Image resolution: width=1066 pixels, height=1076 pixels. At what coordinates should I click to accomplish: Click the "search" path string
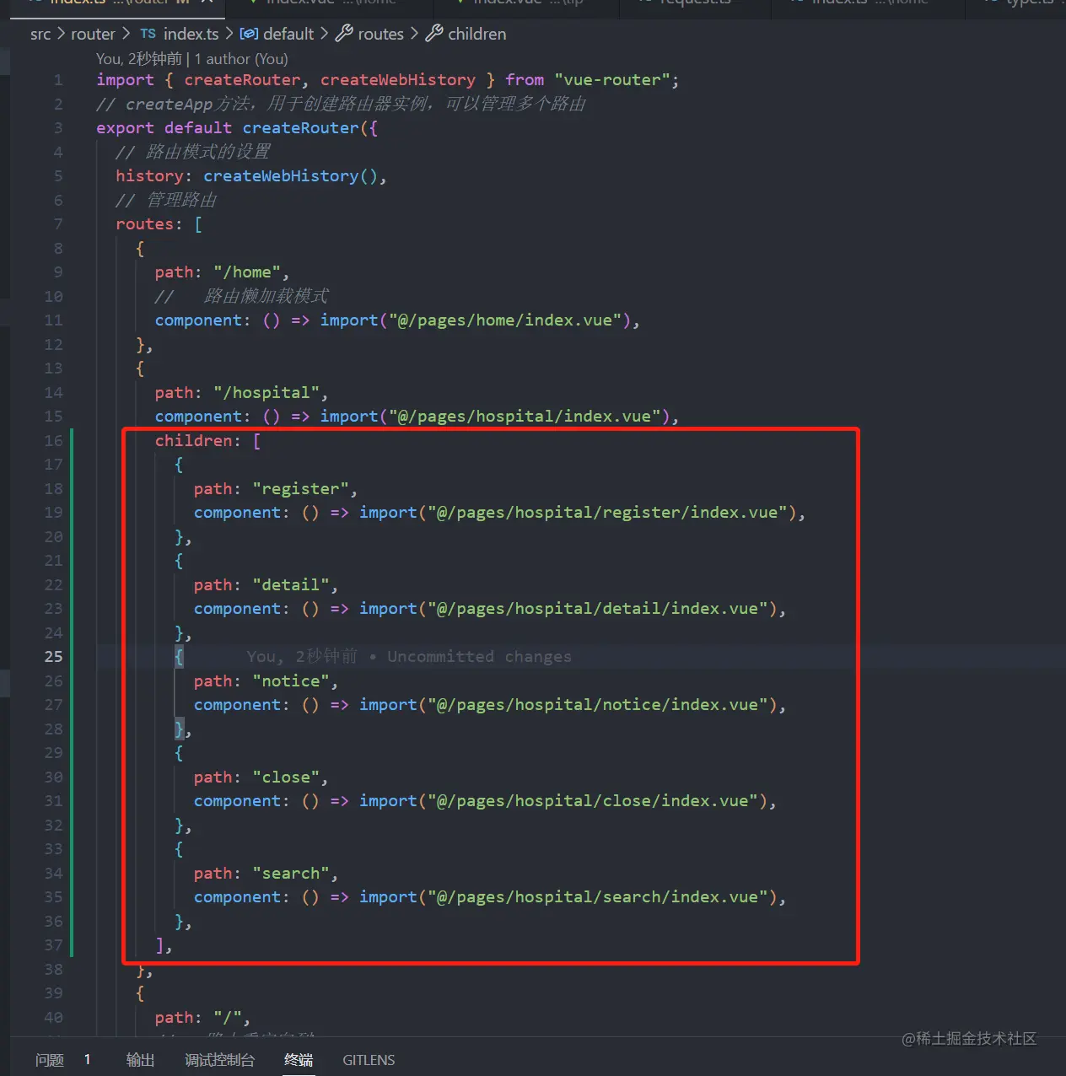(x=291, y=874)
